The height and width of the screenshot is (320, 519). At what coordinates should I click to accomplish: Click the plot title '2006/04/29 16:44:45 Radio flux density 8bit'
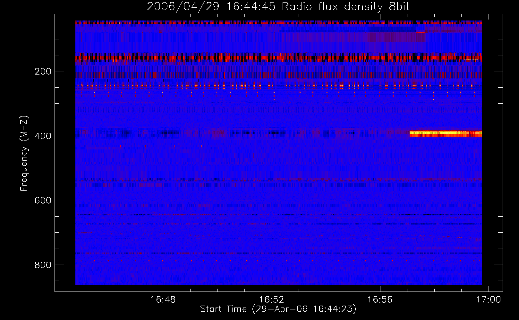pos(278,7)
